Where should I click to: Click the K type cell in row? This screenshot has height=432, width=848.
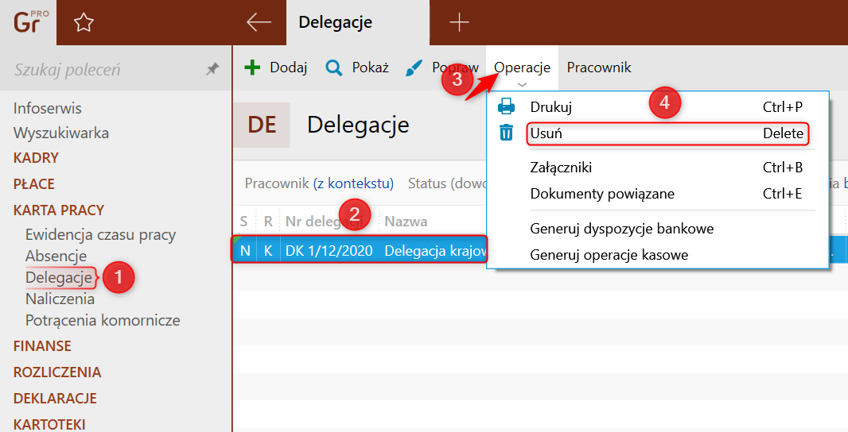pyautogui.click(x=268, y=251)
